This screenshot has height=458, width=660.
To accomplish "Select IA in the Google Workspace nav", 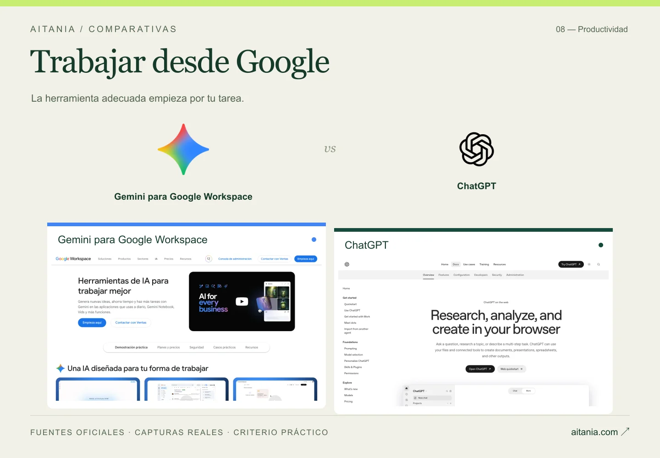I will coord(156,259).
